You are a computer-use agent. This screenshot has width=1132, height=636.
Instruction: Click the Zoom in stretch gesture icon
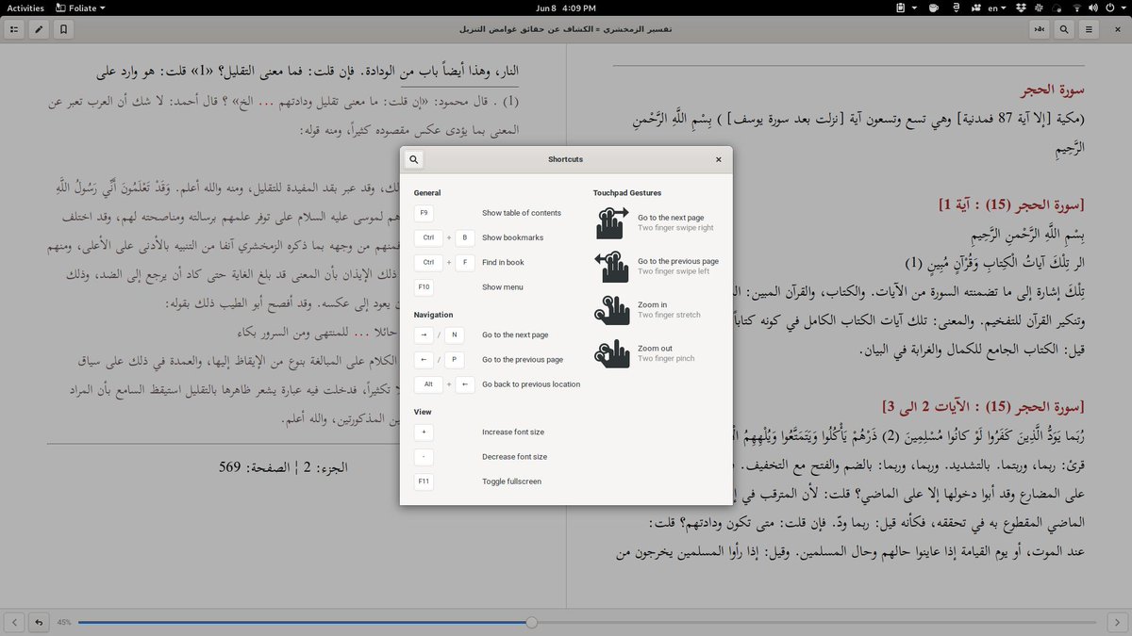[612, 310]
